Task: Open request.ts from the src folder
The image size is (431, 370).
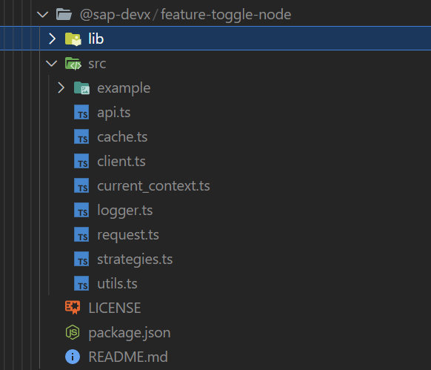Action: [x=215, y=235]
